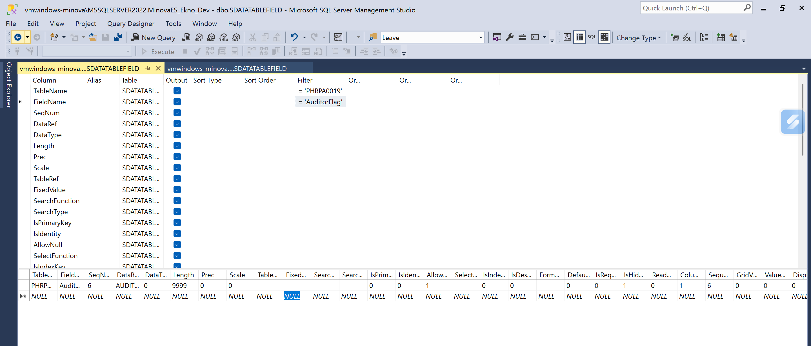Image resolution: width=811 pixels, height=346 pixels.
Task: Click the Add Table icon
Action: 721,37
